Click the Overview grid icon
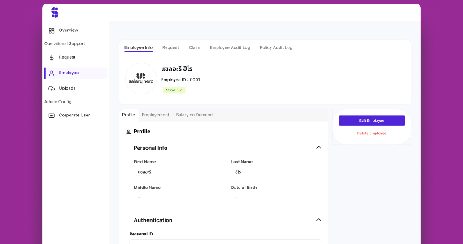This screenshot has width=463, height=244. [52, 30]
